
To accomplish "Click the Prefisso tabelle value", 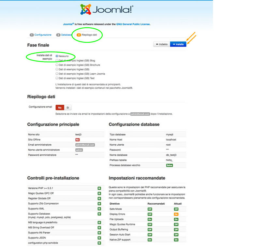I will 169,160.
